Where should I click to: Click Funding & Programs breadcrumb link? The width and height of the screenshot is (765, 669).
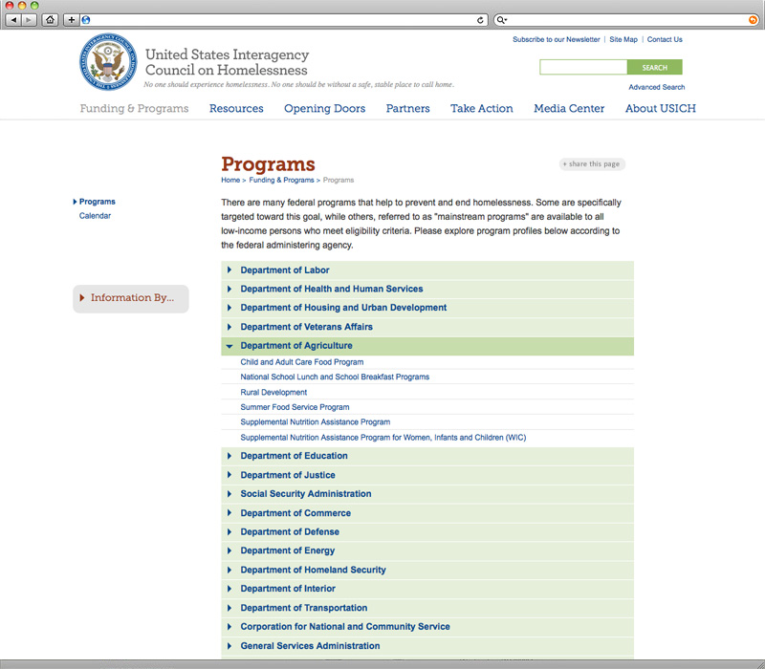[x=281, y=180]
